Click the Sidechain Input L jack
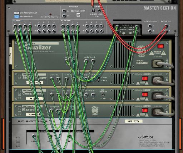 pos(64,11)
